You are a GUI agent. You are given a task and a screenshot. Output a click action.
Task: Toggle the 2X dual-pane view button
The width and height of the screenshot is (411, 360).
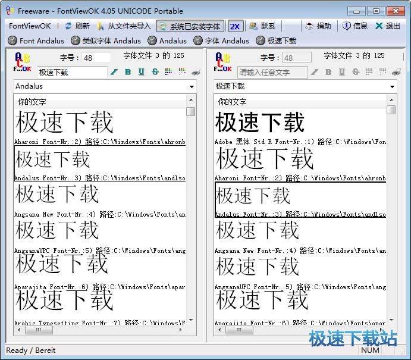click(x=235, y=26)
